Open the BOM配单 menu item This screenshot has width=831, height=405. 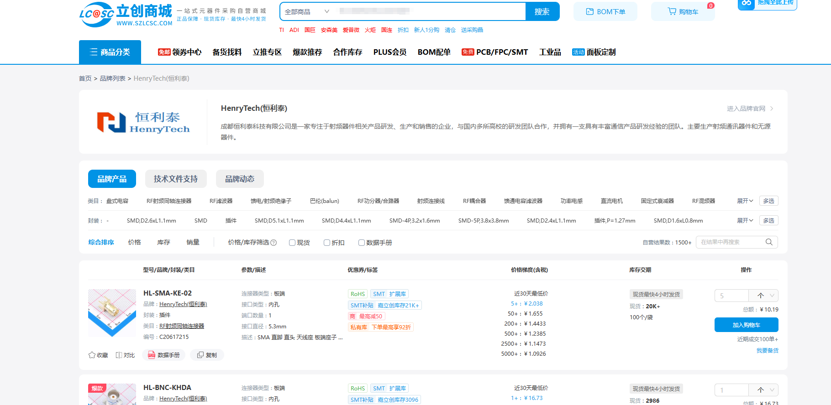coord(434,52)
